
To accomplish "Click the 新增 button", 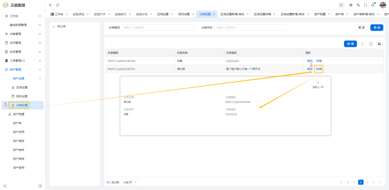I will point(351,44).
